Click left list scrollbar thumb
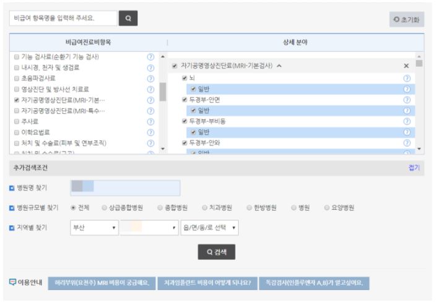 pyautogui.click(x=163, y=92)
